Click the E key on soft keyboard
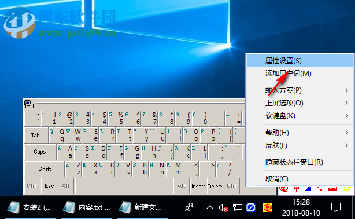Viewport: 355px width, 219px height. [90, 135]
